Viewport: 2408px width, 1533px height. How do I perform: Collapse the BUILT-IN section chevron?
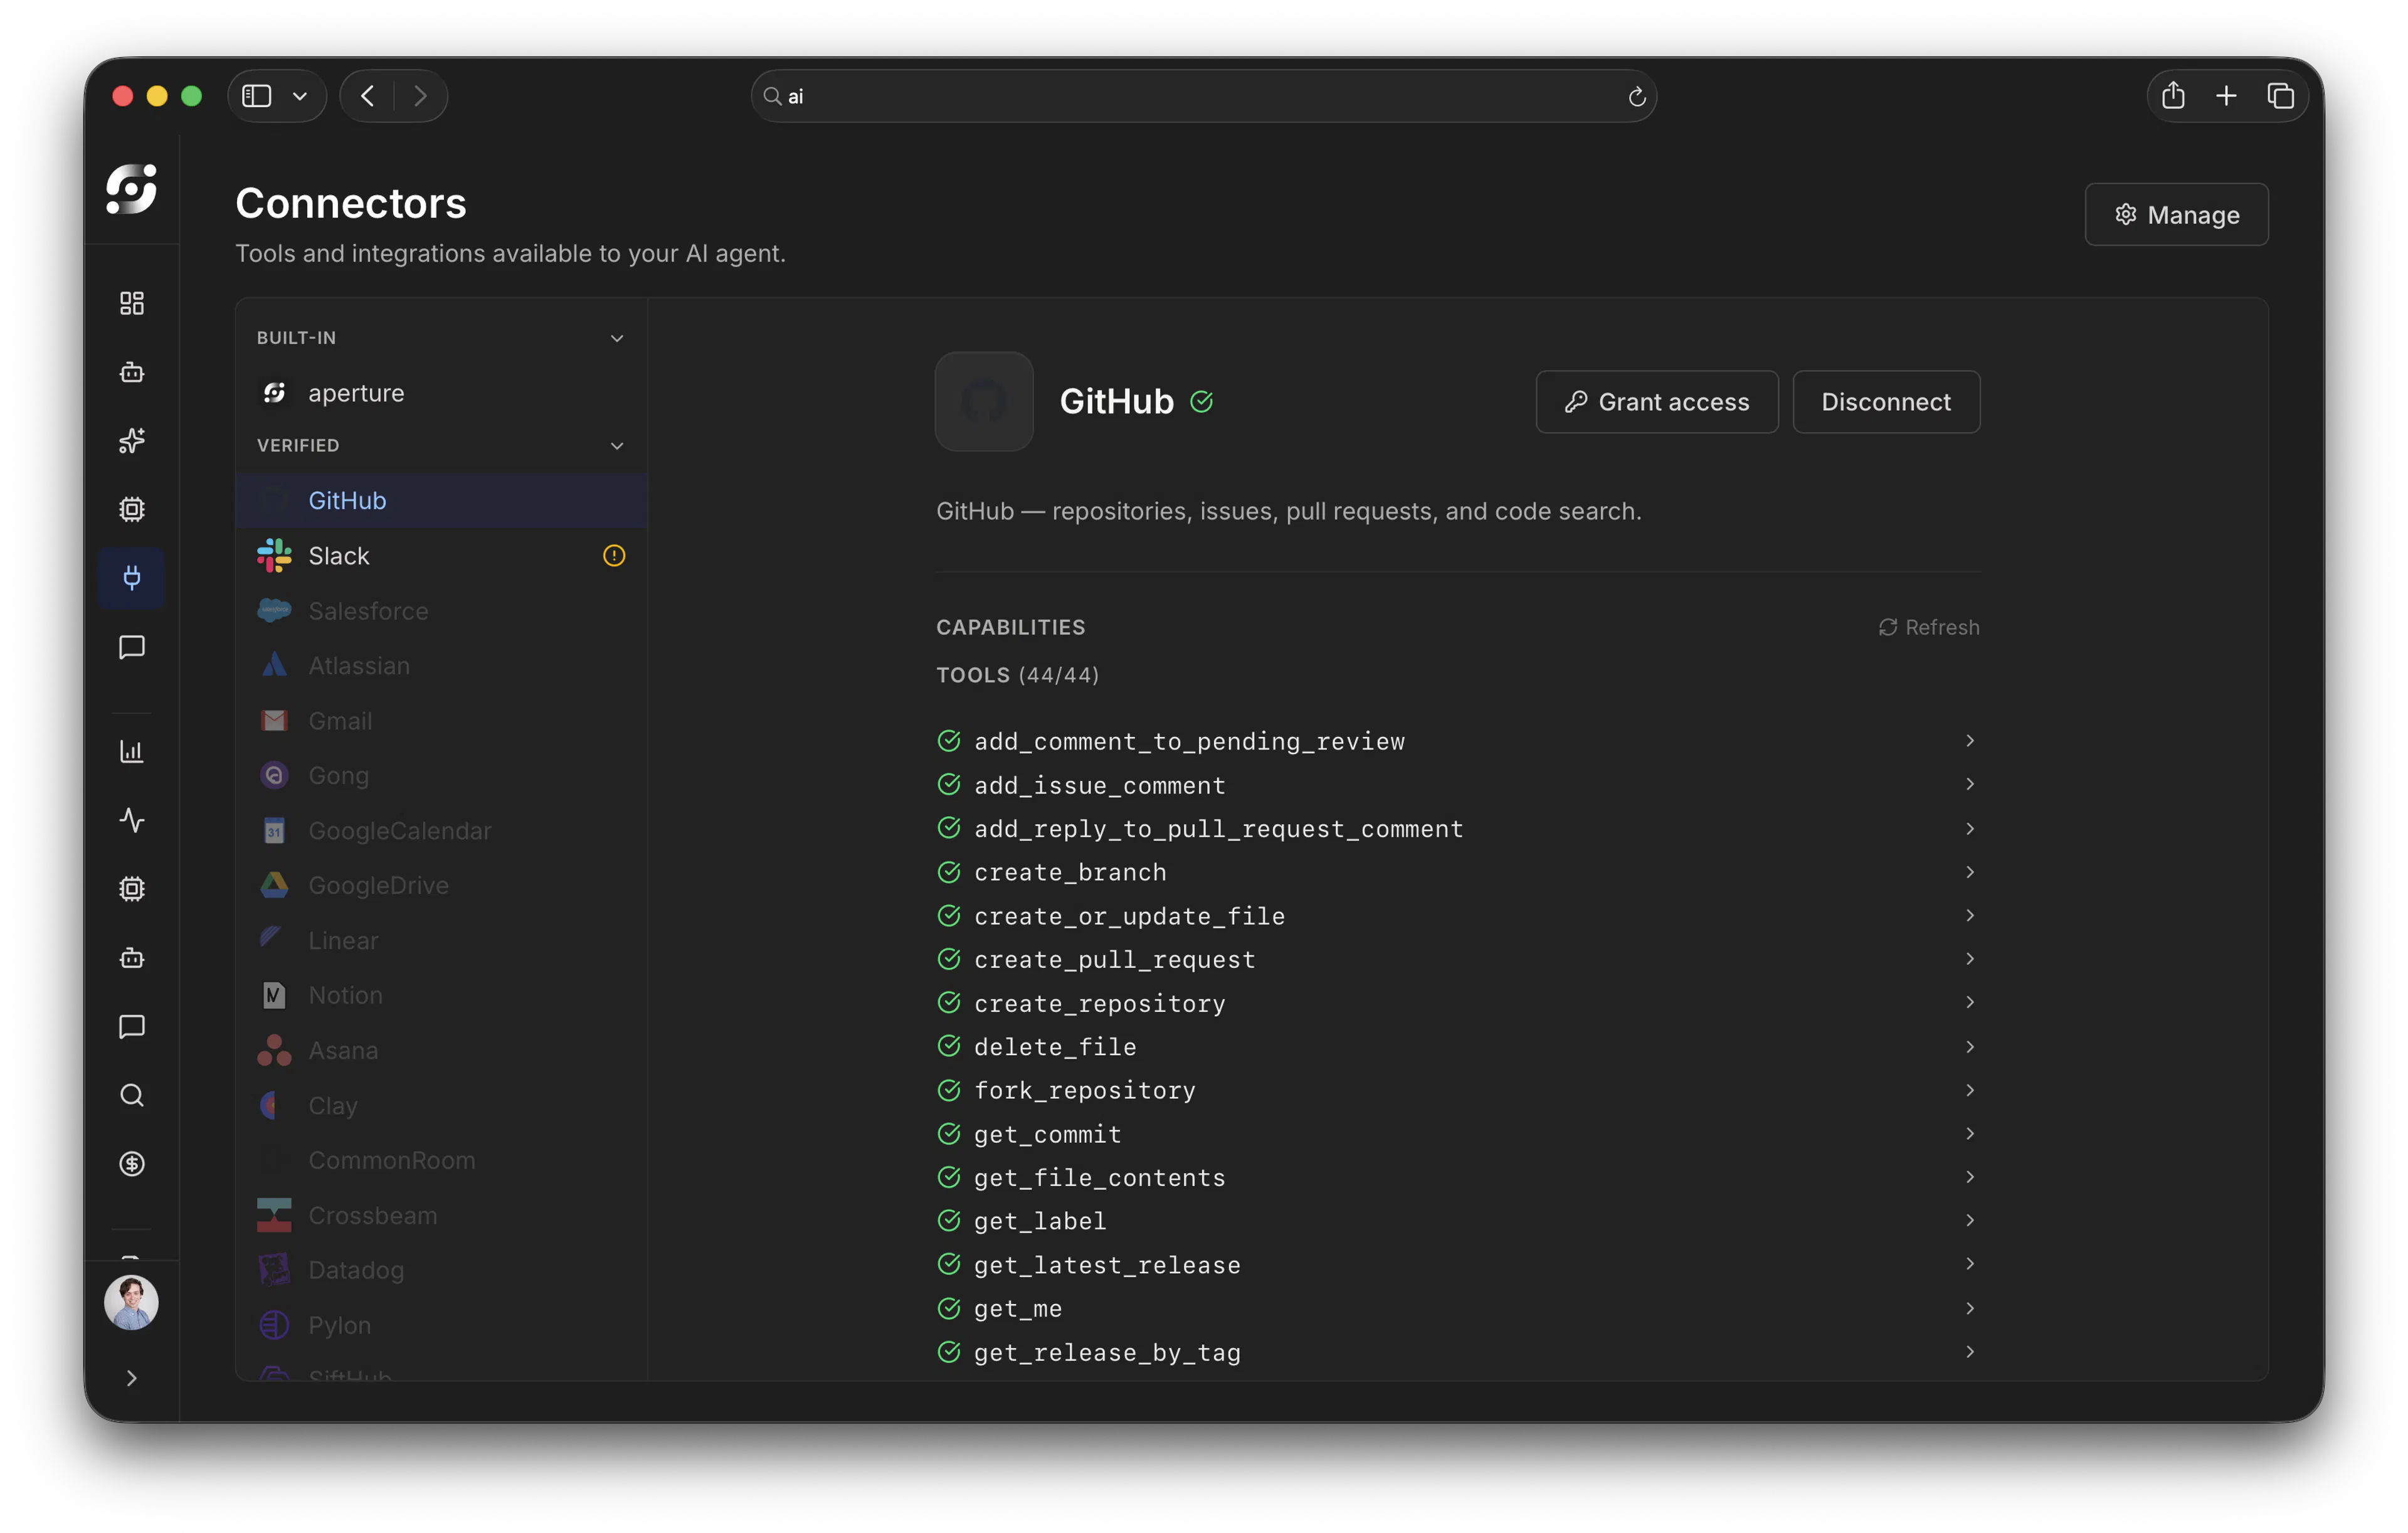(617, 338)
